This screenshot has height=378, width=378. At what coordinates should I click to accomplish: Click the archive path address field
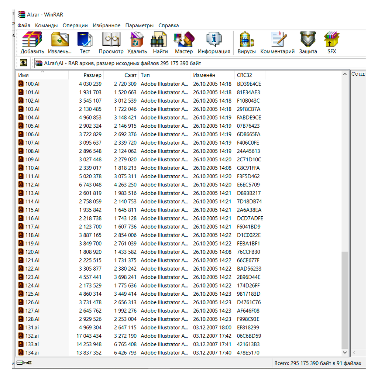[200, 63]
